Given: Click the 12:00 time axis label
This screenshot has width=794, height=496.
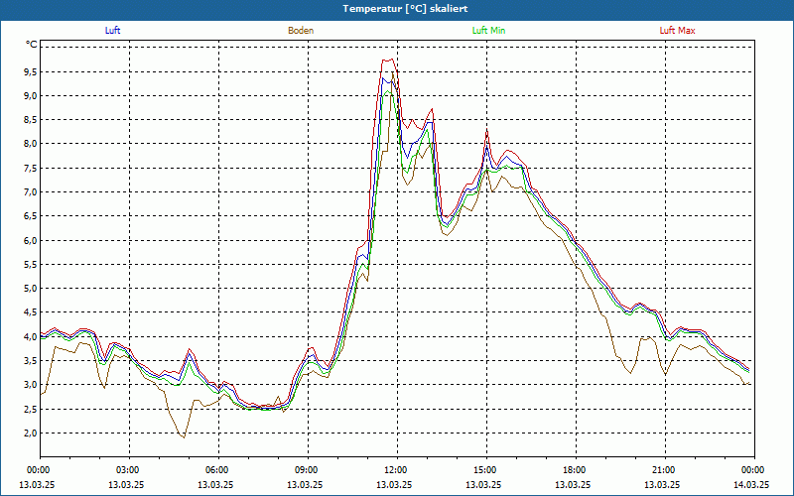Looking at the screenshot, I should 397,470.
